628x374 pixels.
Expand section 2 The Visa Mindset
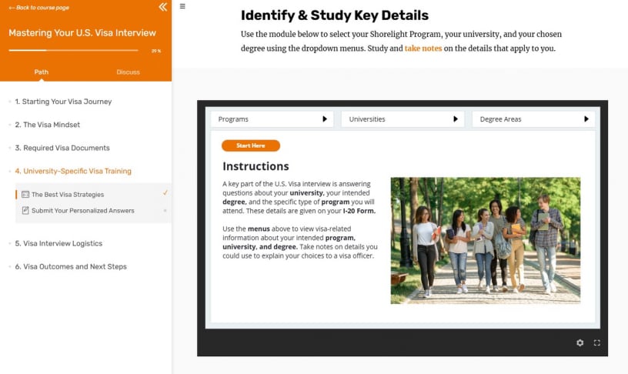tap(47, 125)
